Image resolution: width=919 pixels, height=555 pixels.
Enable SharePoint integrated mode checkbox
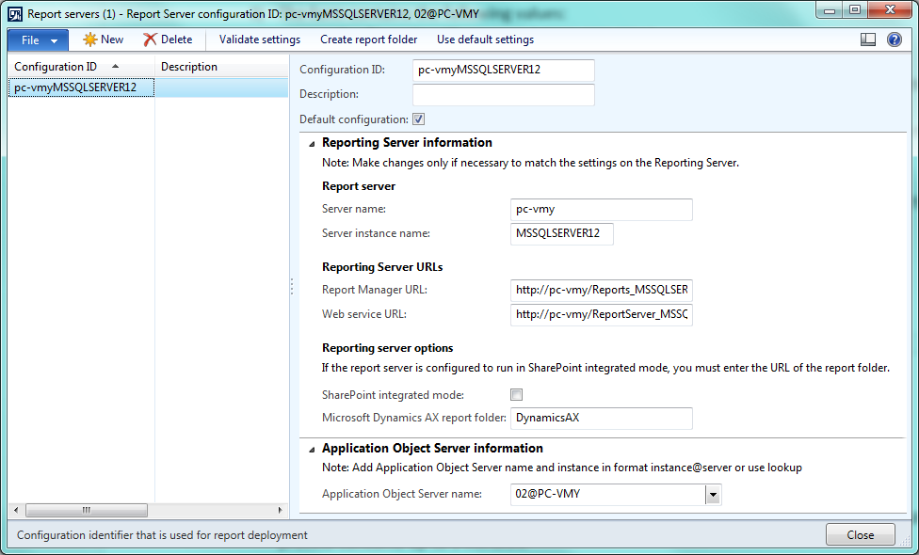click(x=516, y=394)
